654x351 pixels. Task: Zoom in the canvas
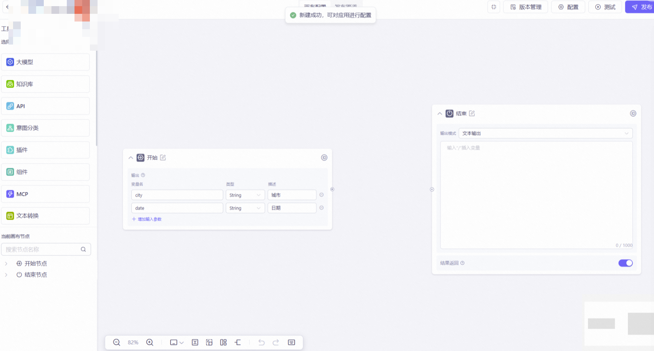pyautogui.click(x=150, y=343)
